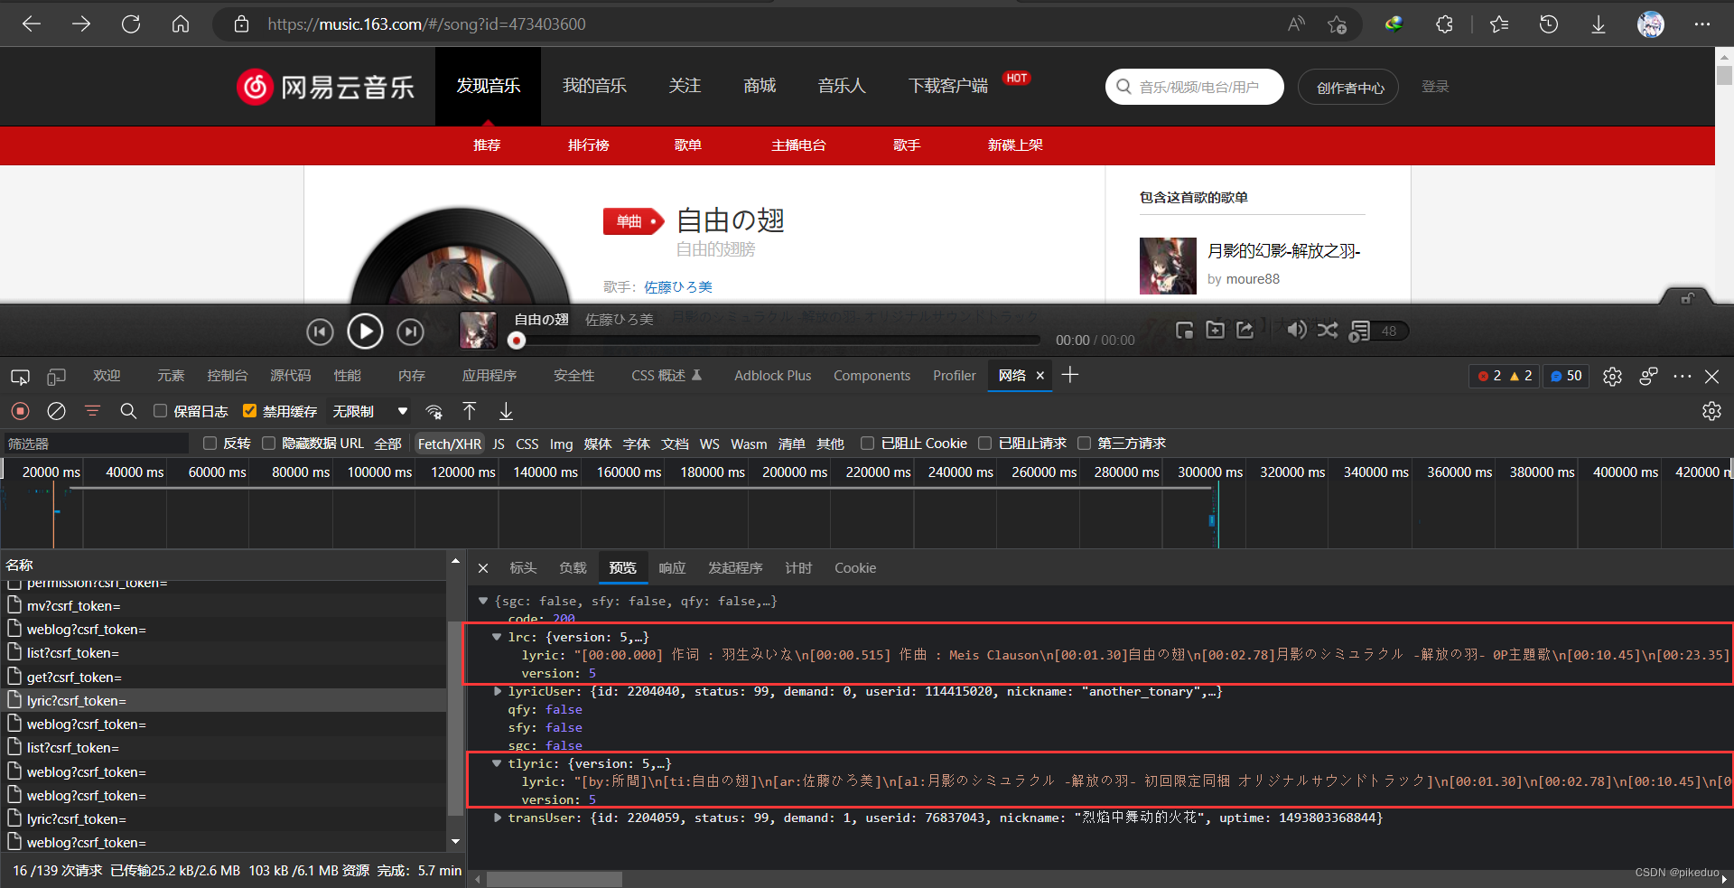
Task: Reload the page with refresh icon
Action: click(131, 24)
